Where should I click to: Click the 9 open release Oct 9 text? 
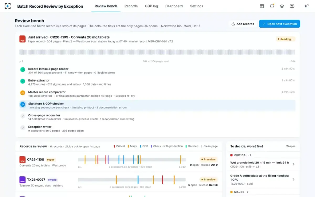(204, 165)
